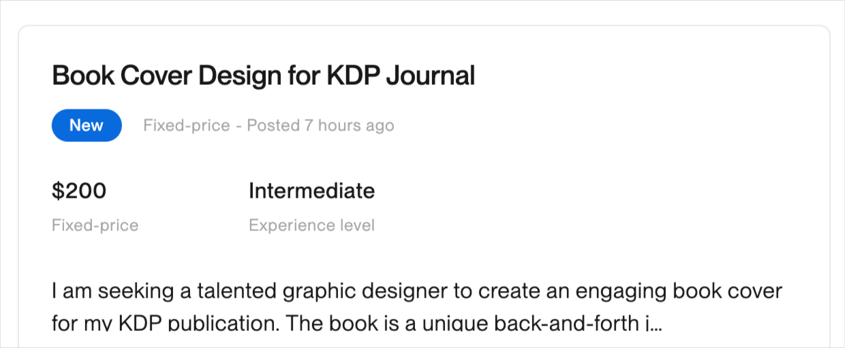The width and height of the screenshot is (845, 348).
Task: Click the description line starting 'I am seeking'
Action: 416,292
